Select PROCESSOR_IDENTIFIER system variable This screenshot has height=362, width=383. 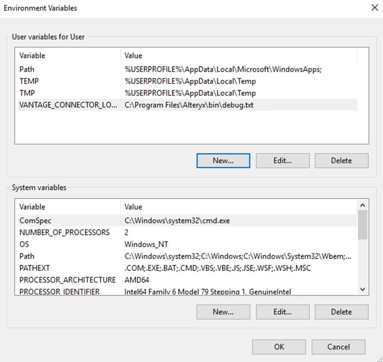pos(188,291)
